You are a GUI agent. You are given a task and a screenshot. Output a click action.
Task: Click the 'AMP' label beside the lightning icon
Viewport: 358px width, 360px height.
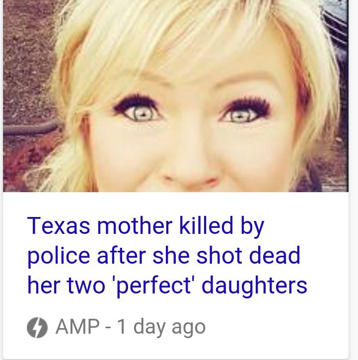pos(77,327)
